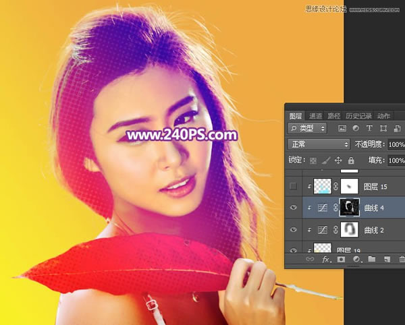The height and width of the screenshot is (325, 405).
Task: Create a new layer icon
Action: [x=387, y=259]
